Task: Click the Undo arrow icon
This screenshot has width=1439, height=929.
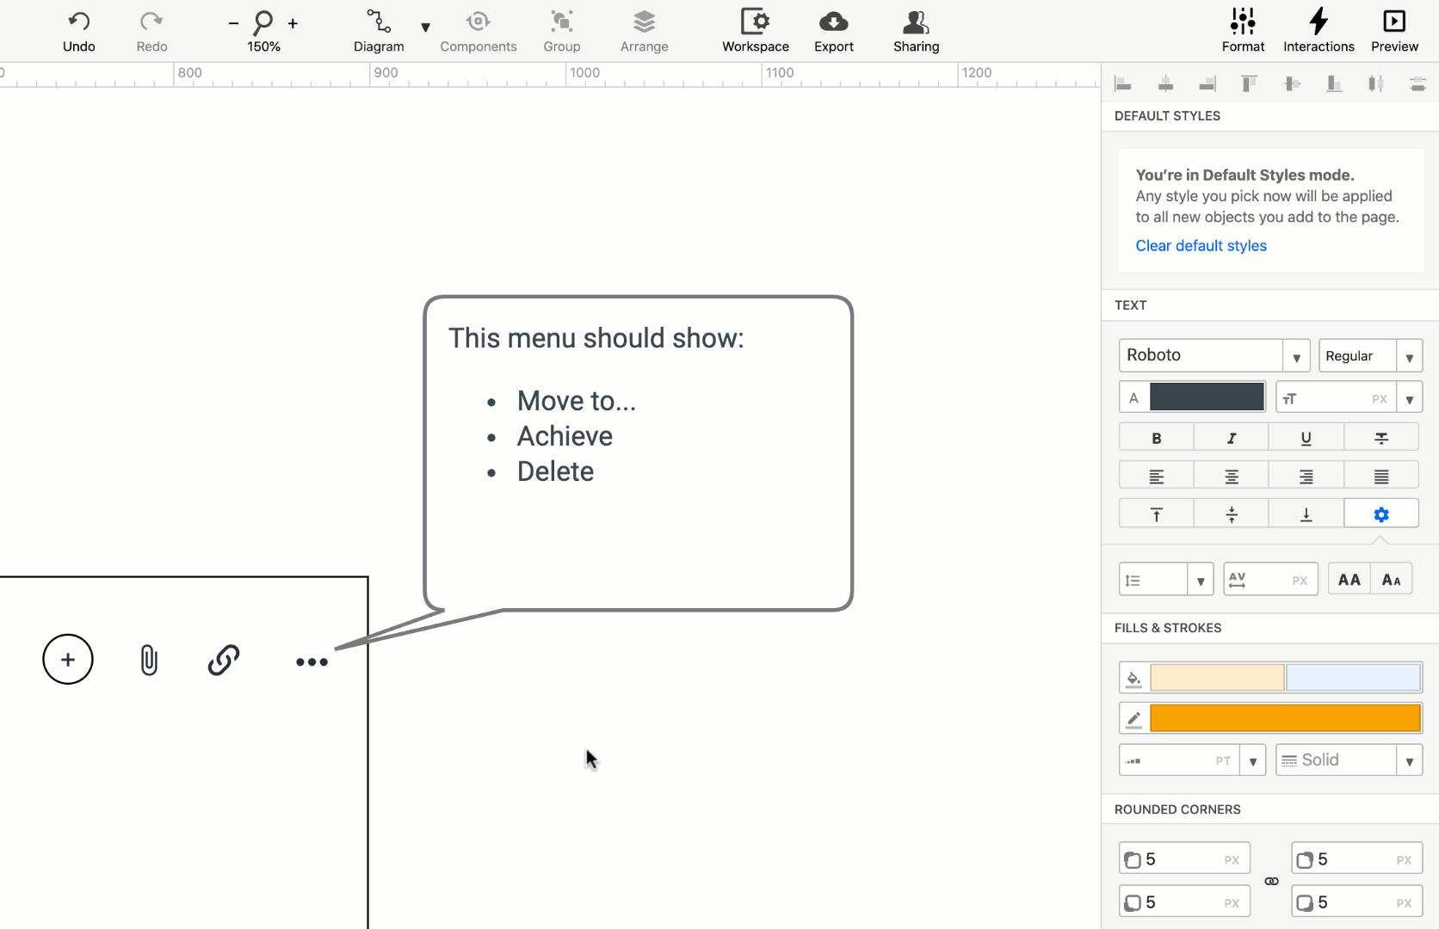Action: 78,22
